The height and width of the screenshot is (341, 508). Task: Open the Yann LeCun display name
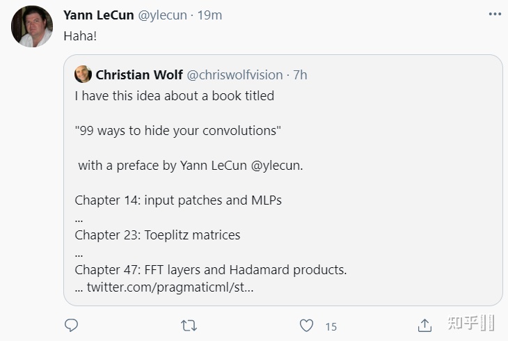[99, 15]
